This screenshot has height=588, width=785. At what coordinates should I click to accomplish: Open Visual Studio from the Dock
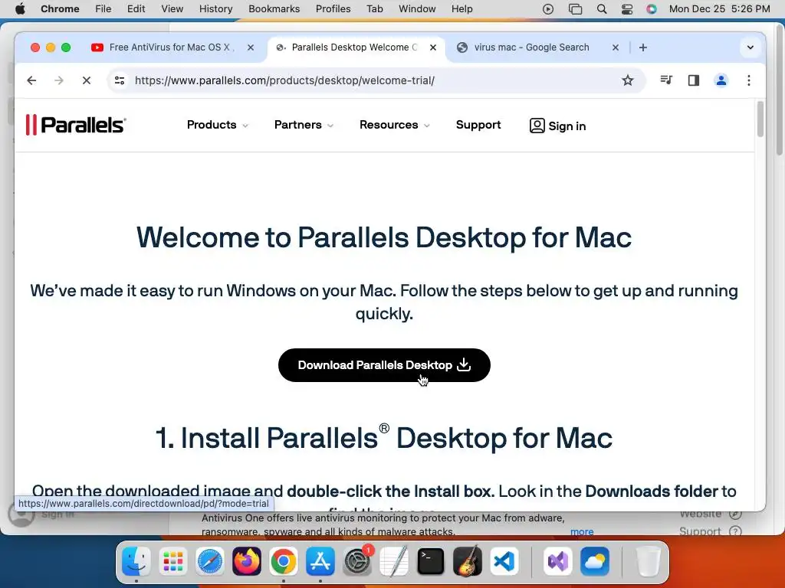point(558,561)
